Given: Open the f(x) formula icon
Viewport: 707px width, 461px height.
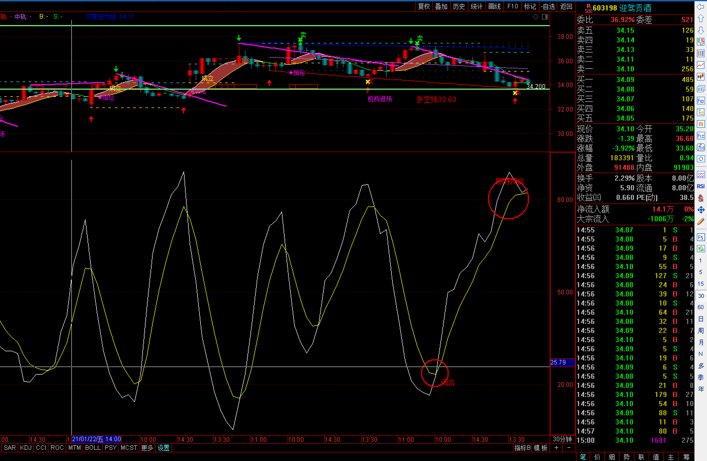Looking at the screenshot, I should [700, 147].
